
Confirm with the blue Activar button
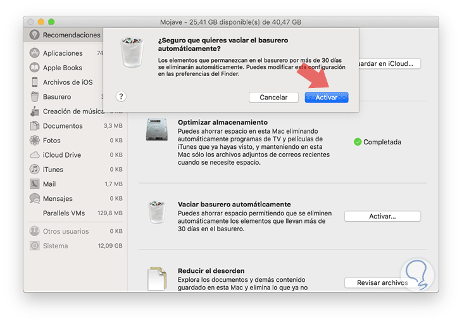(327, 98)
